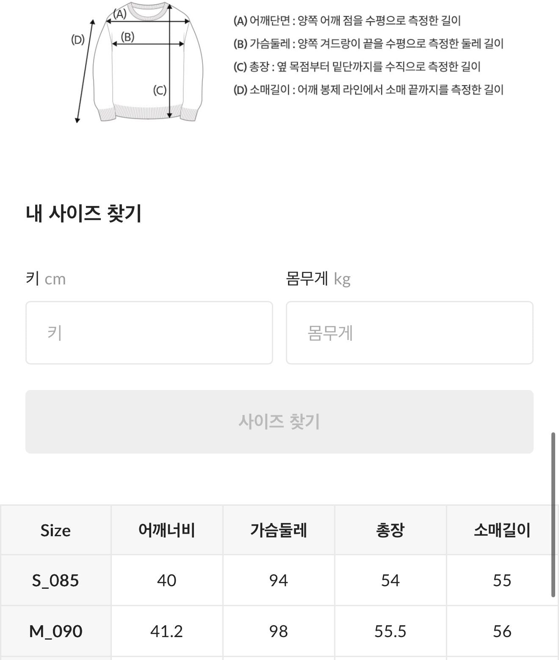Click the S_085 shoulder width value 40

(167, 580)
